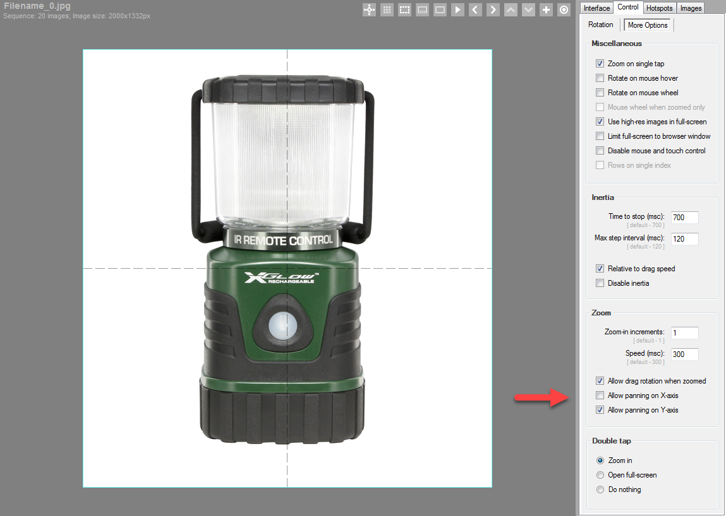Uncheck Relative to drag speed
Viewport: 726px width, 516px height.
[600, 269]
